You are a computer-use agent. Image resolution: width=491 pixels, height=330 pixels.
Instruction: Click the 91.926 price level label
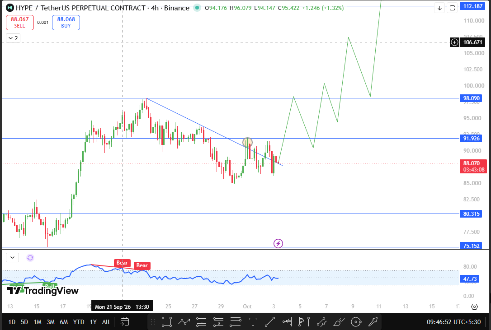pyautogui.click(x=471, y=138)
